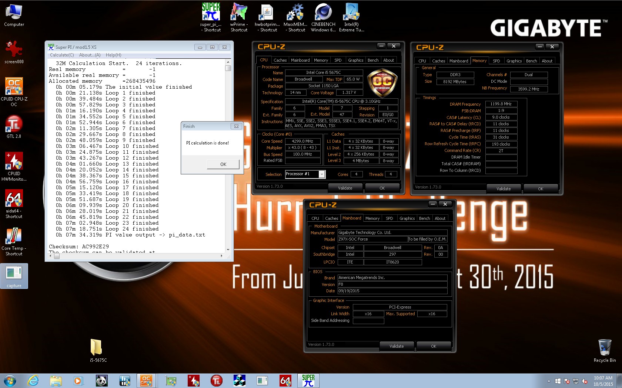The height and width of the screenshot is (388, 622).
Task: Click DRAM Frequency 1199.8 MHz value
Action: [501, 104]
